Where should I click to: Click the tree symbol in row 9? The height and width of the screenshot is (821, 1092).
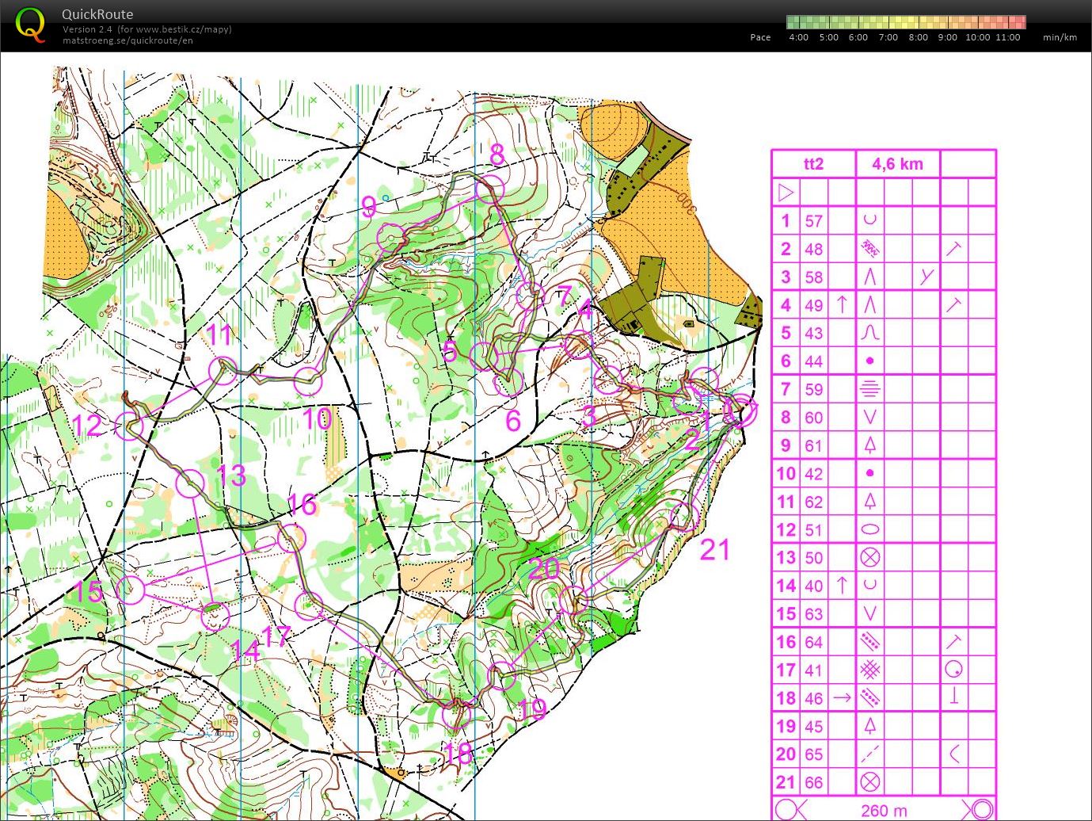click(x=869, y=445)
